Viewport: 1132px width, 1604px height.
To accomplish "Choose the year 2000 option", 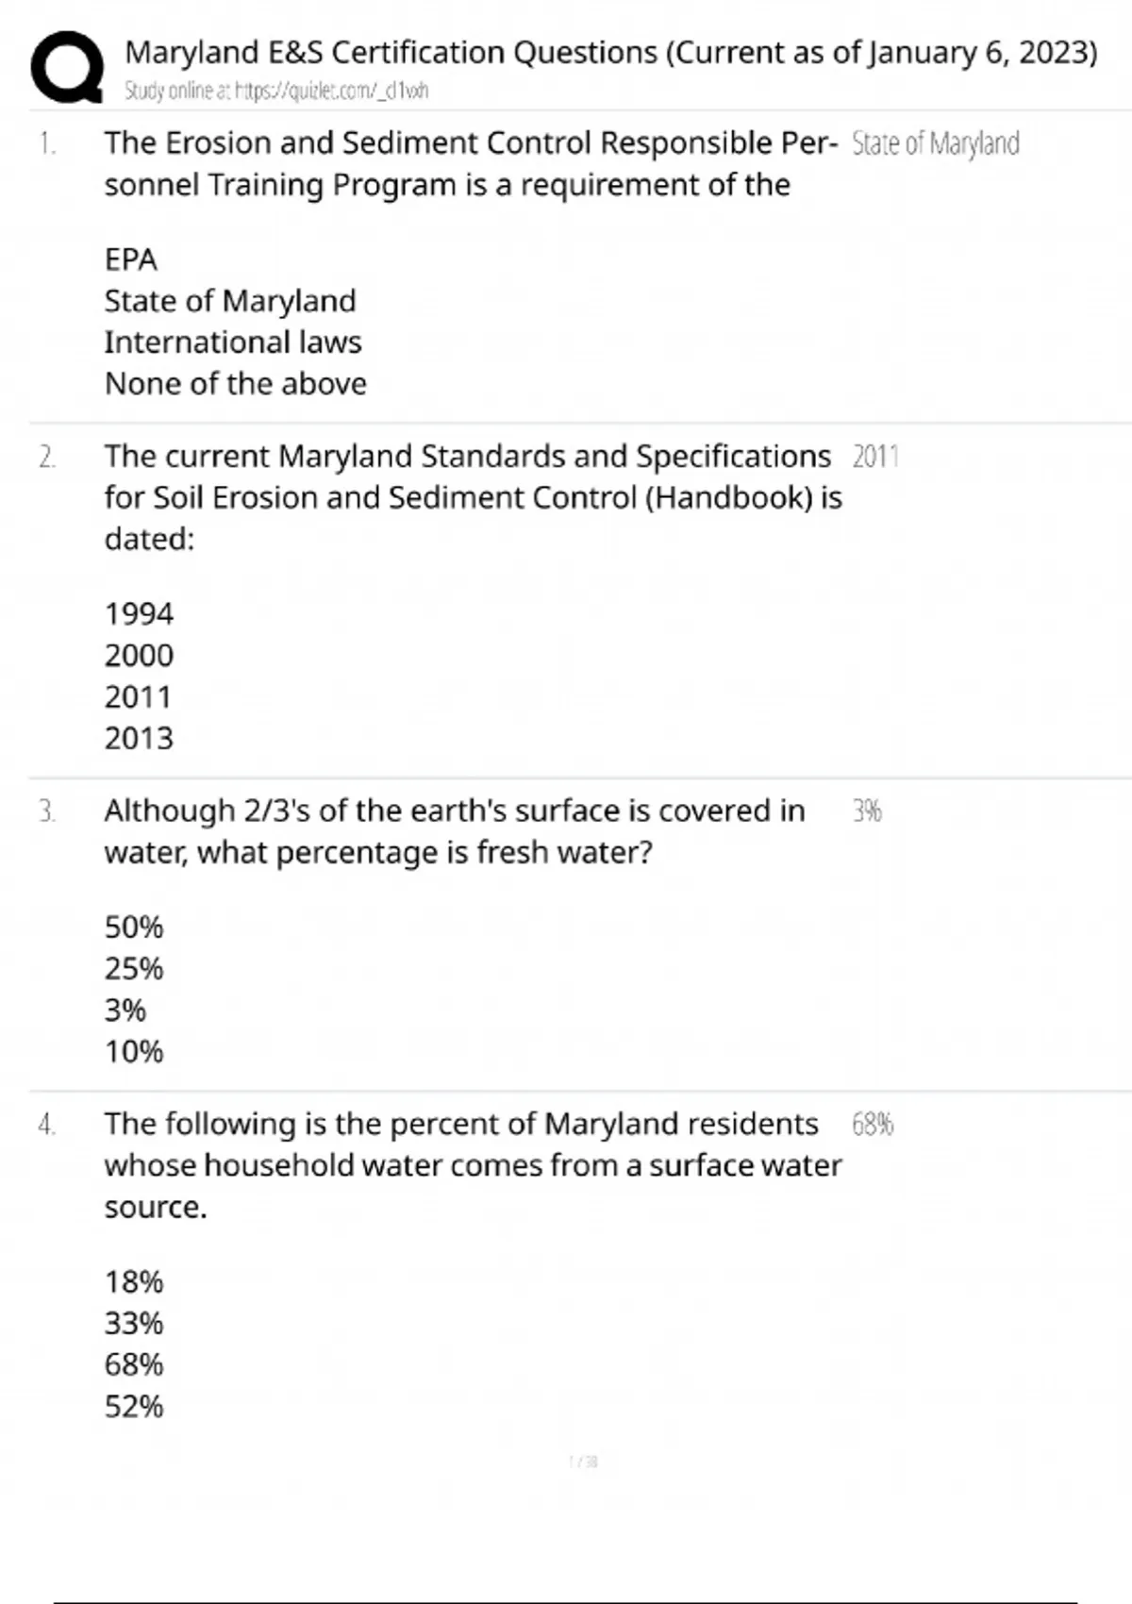I will pos(139,656).
